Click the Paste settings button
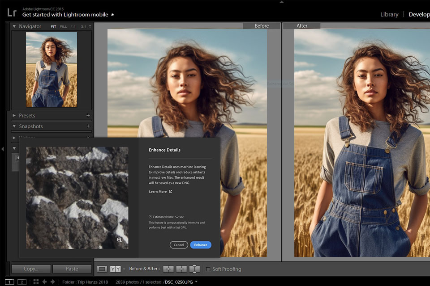The height and width of the screenshot is (286, 430). tap(72, 269)
